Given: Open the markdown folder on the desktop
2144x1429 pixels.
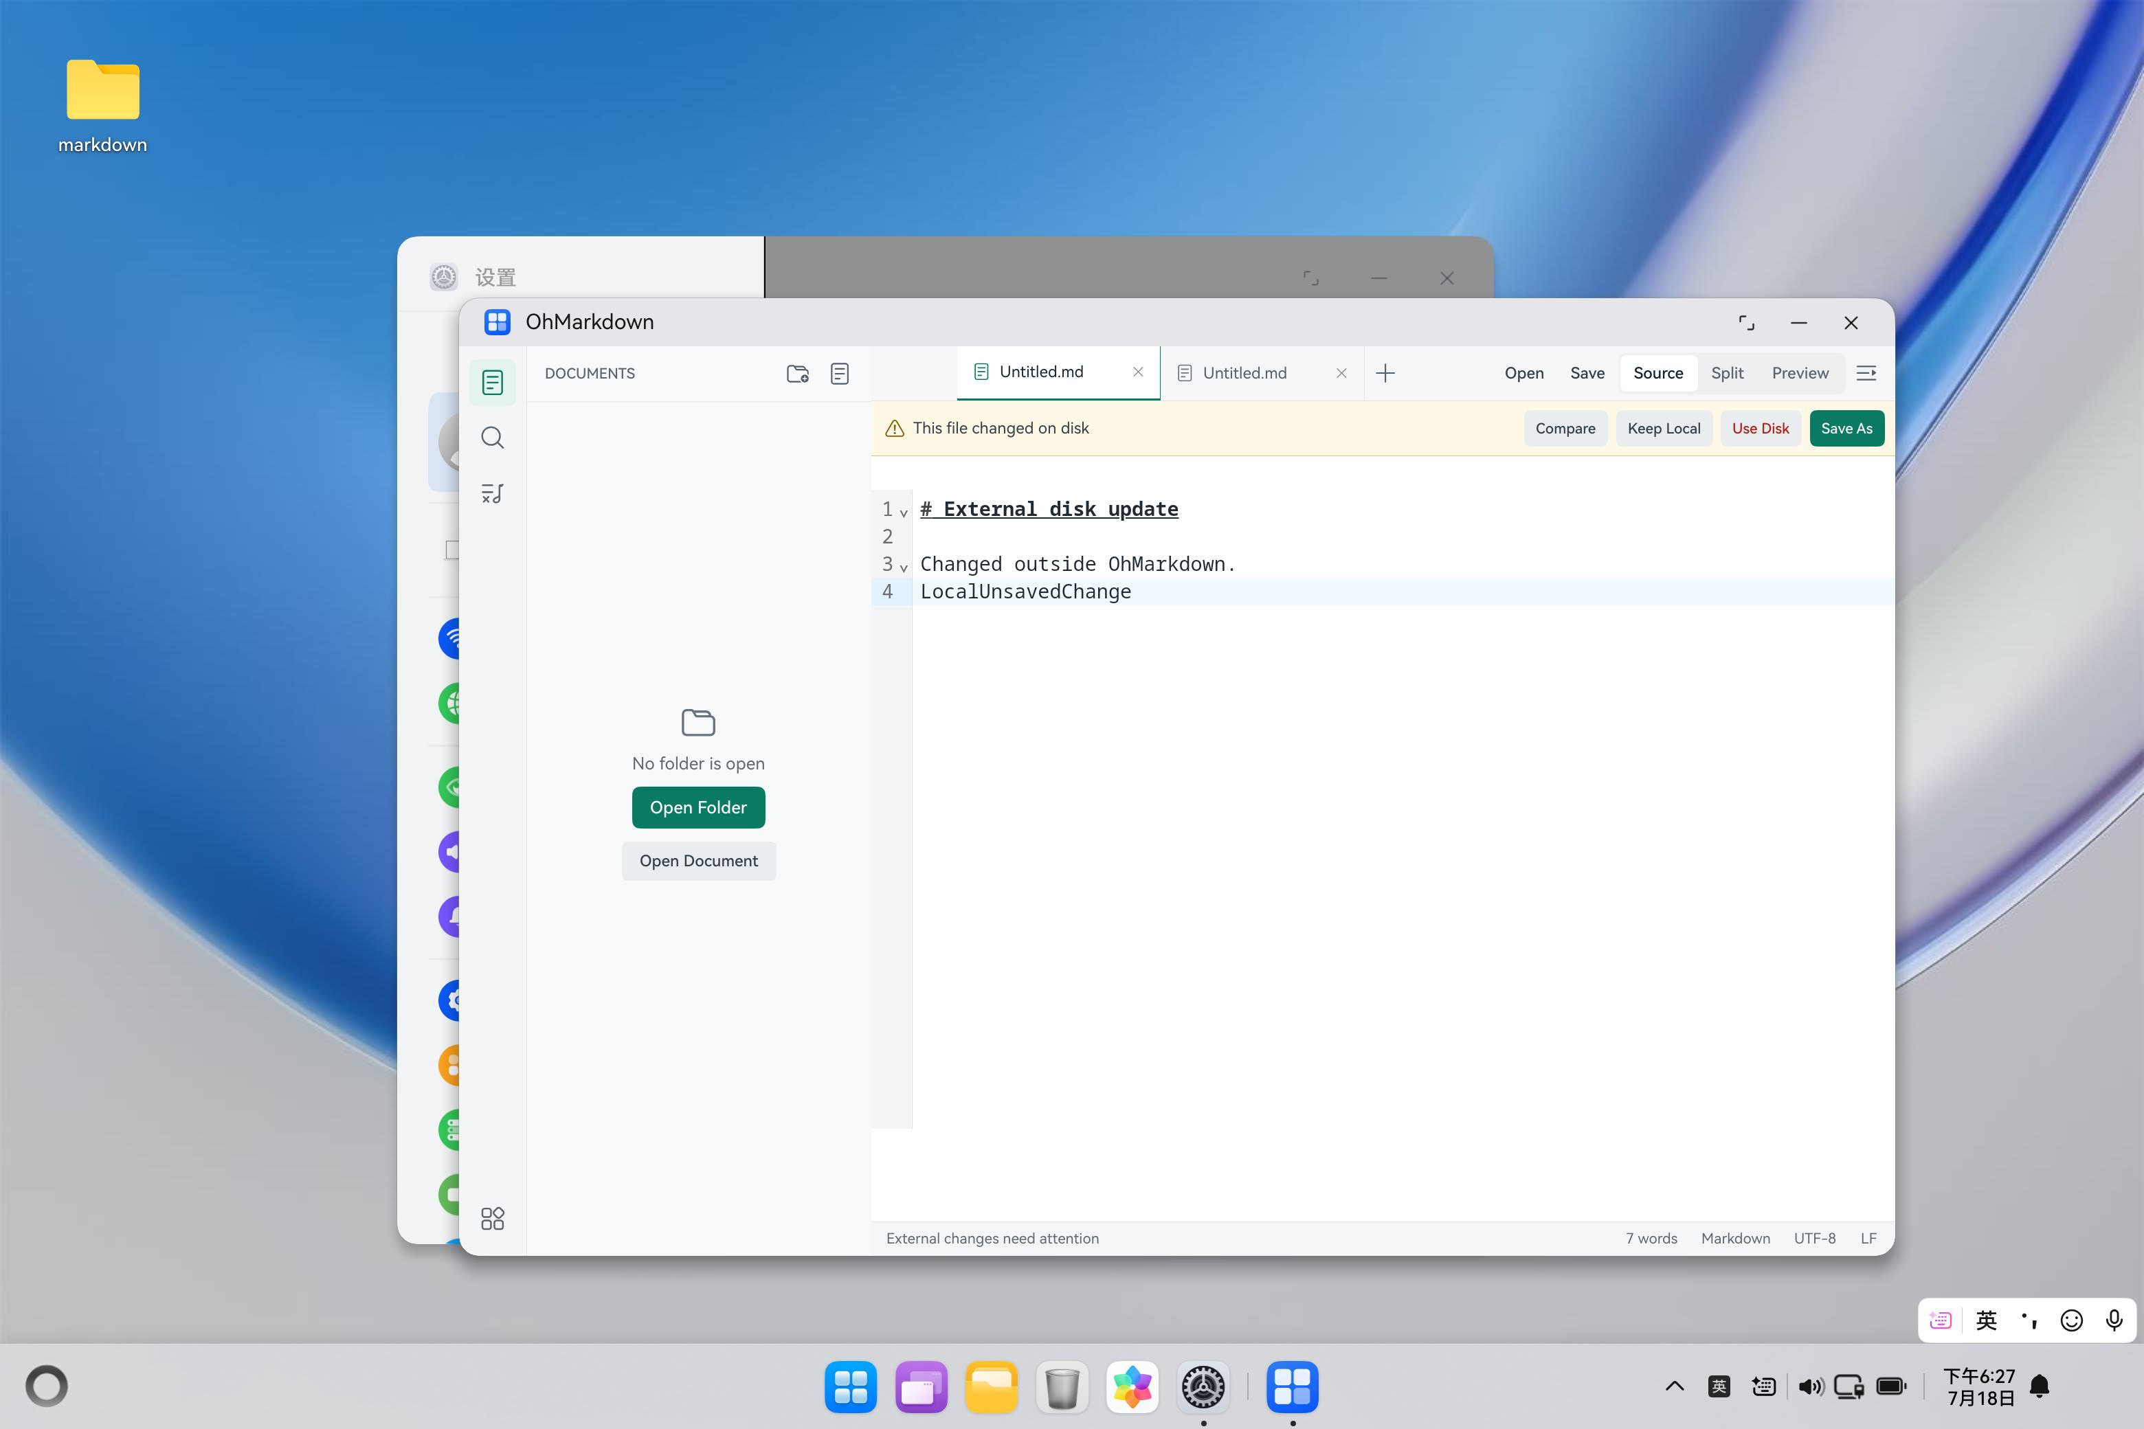Looking at the screenshot, I should click(103, 106).
